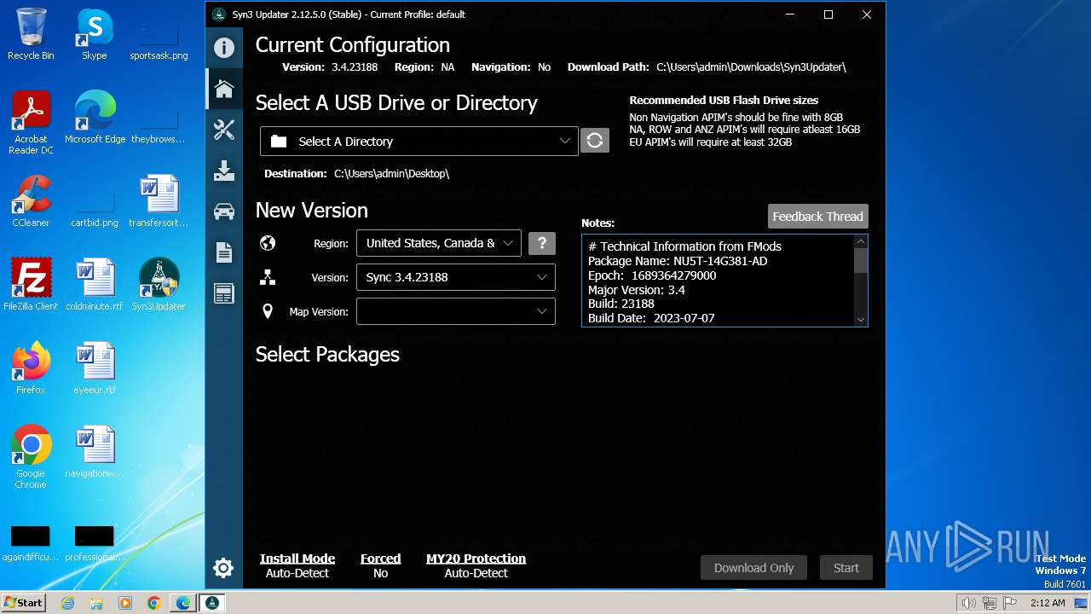
Task: Click the Region help question mark
Action: click(542, 243)
